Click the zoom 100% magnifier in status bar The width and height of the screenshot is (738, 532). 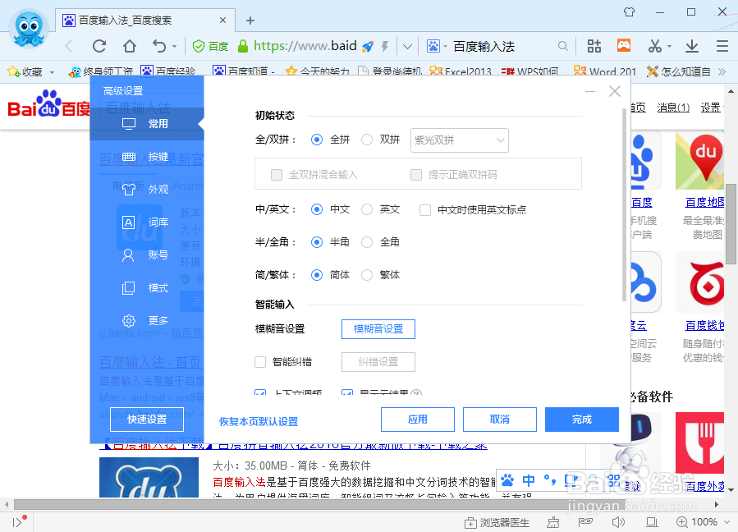pos(681,521)
